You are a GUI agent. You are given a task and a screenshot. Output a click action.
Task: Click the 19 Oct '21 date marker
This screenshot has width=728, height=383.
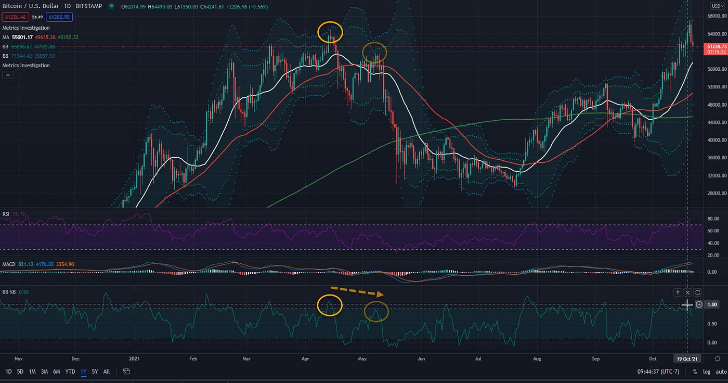(687, 358)
